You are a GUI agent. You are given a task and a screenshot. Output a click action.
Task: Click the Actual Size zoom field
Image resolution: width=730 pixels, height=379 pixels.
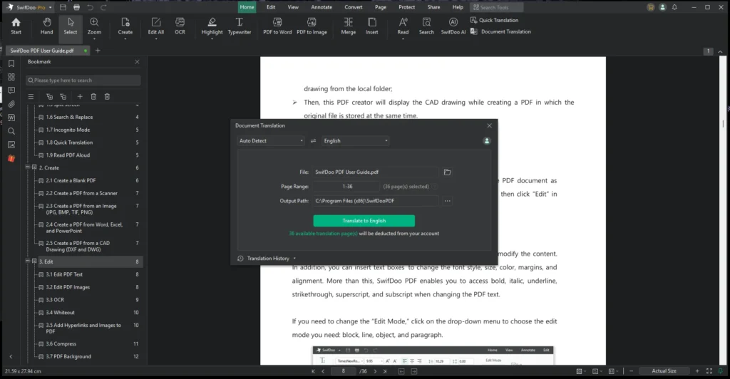[664, 371]
